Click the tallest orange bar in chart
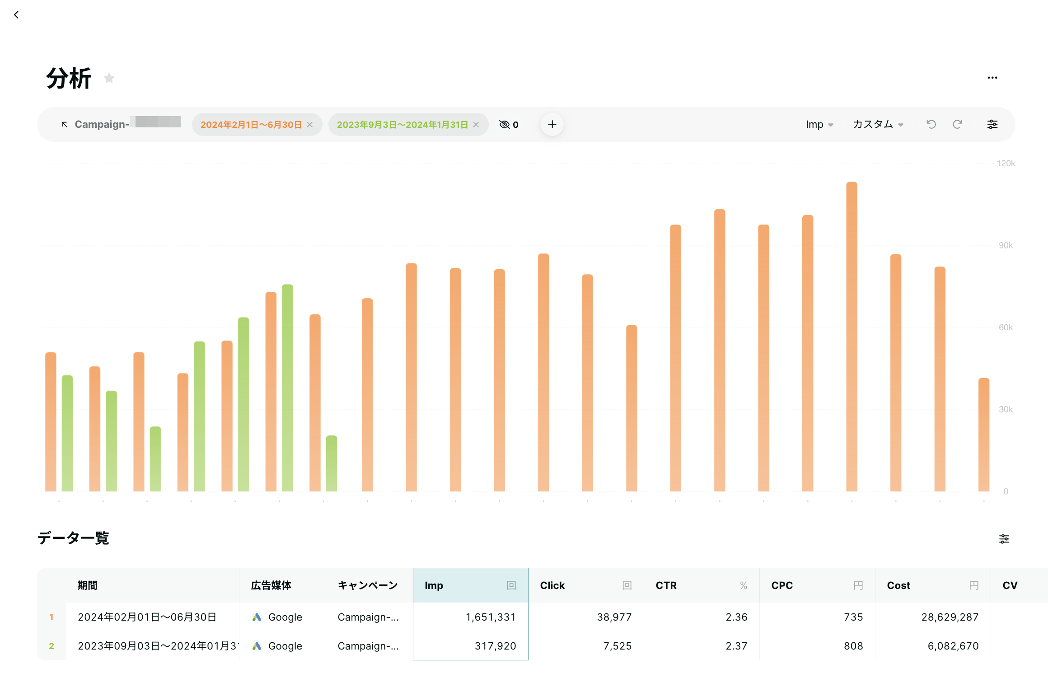 (x=851, y=337)
